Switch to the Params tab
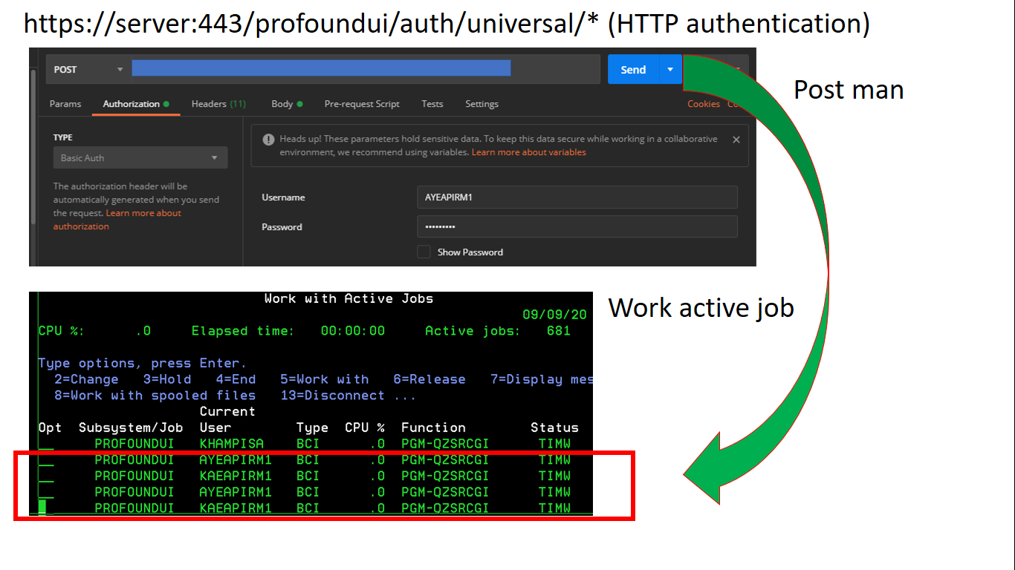 tap(65, 104)
